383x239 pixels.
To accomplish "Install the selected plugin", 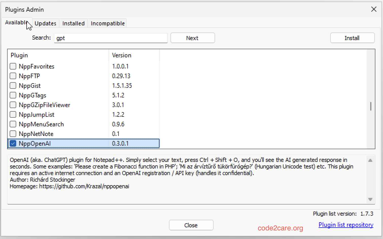I will (352, 38).
